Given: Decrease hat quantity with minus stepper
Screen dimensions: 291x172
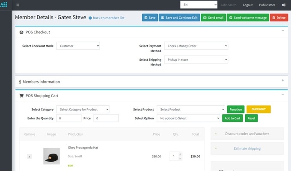Looking at the screenshot, I should click(x=180, y=159).
